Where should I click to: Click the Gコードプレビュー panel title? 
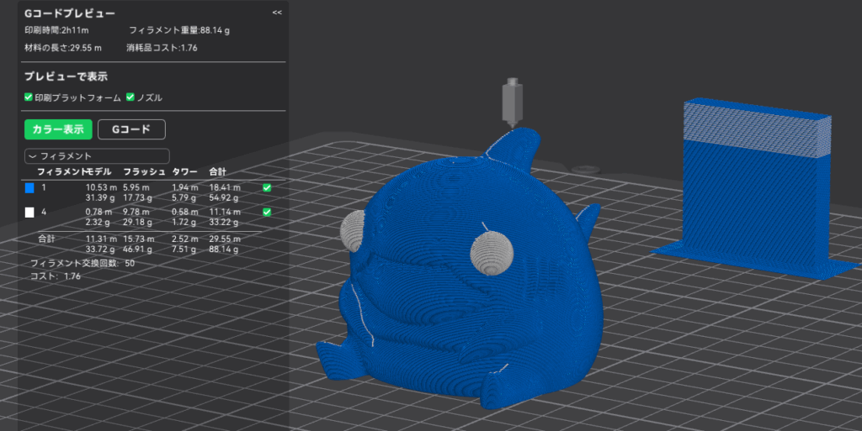coord(70,14)
